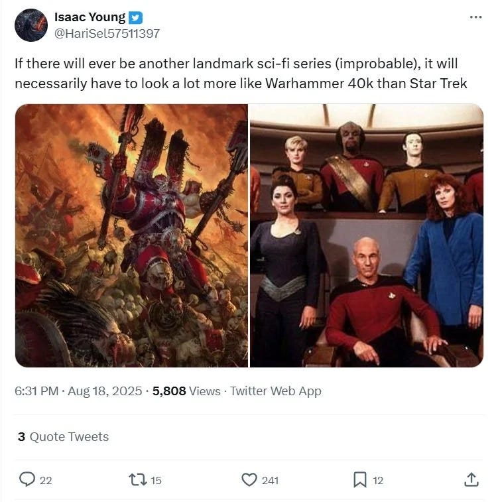Viewport: 496px width, 502px height.
Task: Click the retweet count 15
Action: 156,480
